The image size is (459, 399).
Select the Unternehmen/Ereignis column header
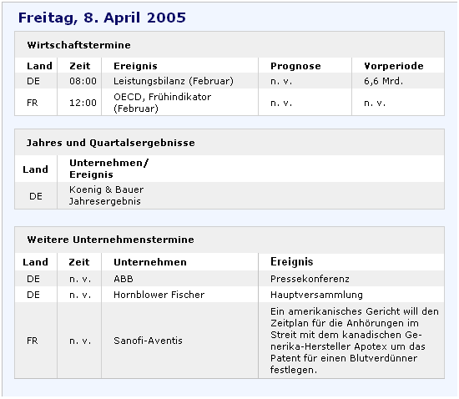pos(108,169)
